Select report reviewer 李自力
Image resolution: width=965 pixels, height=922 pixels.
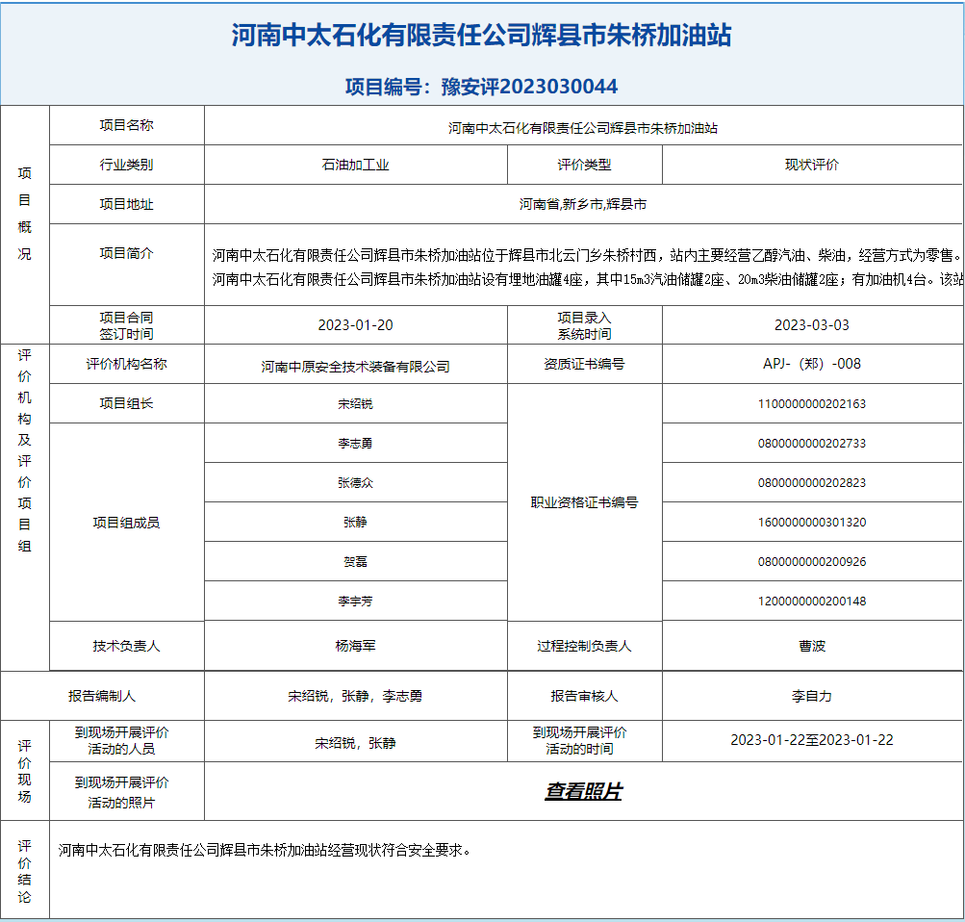pos(812,696)
